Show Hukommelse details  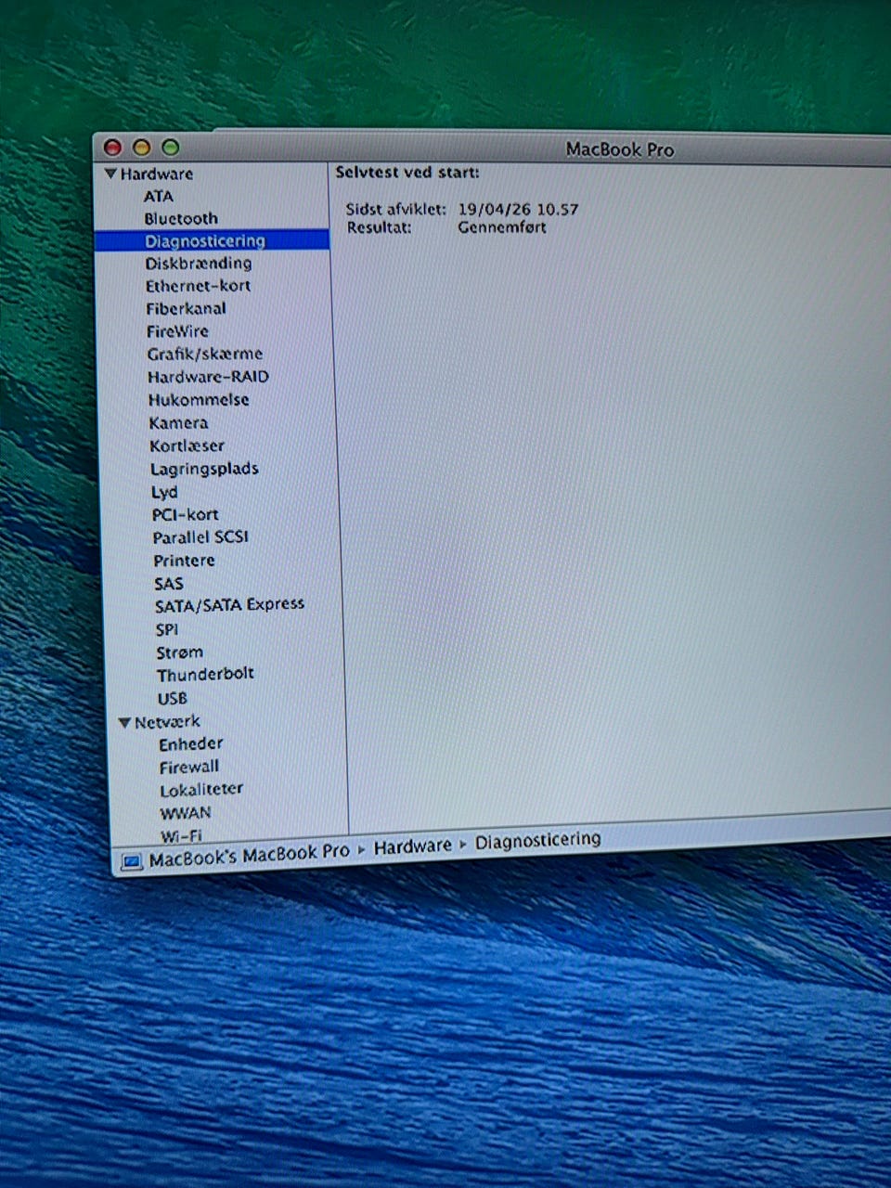pos(199,400)
